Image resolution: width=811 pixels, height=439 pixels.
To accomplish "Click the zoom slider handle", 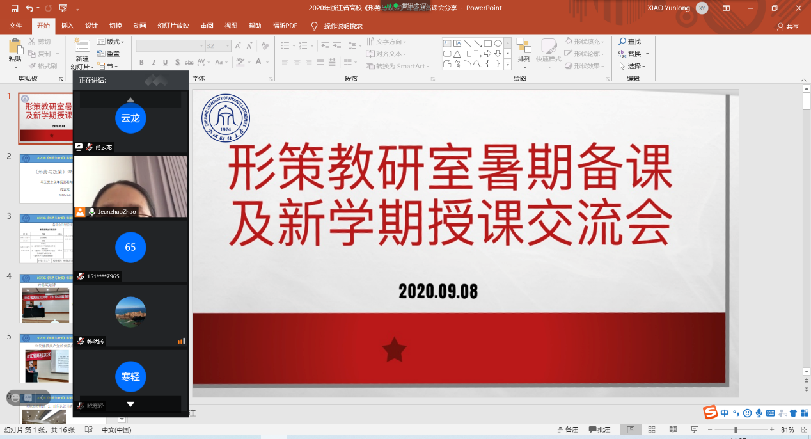I will (x=736, y=429).
